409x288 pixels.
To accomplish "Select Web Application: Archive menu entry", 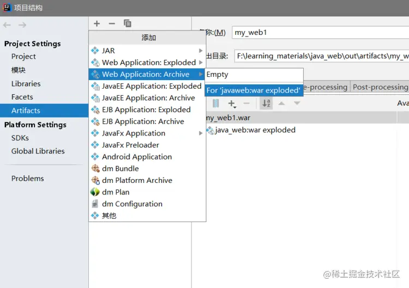I will [147, 74].
